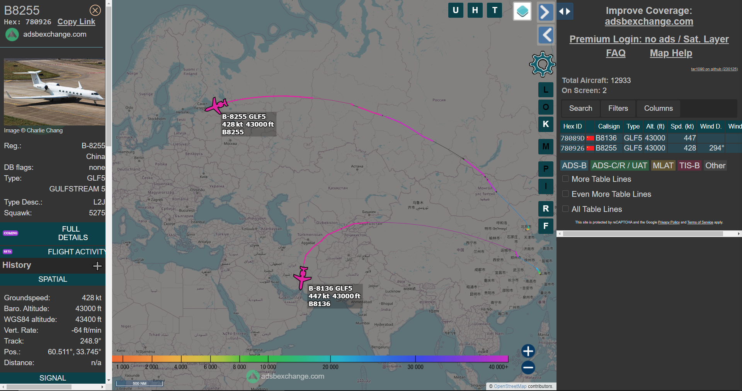Sort table by Type column
Image resolution: width=742 pixels, height=391 pixels.
click(633, 126)
